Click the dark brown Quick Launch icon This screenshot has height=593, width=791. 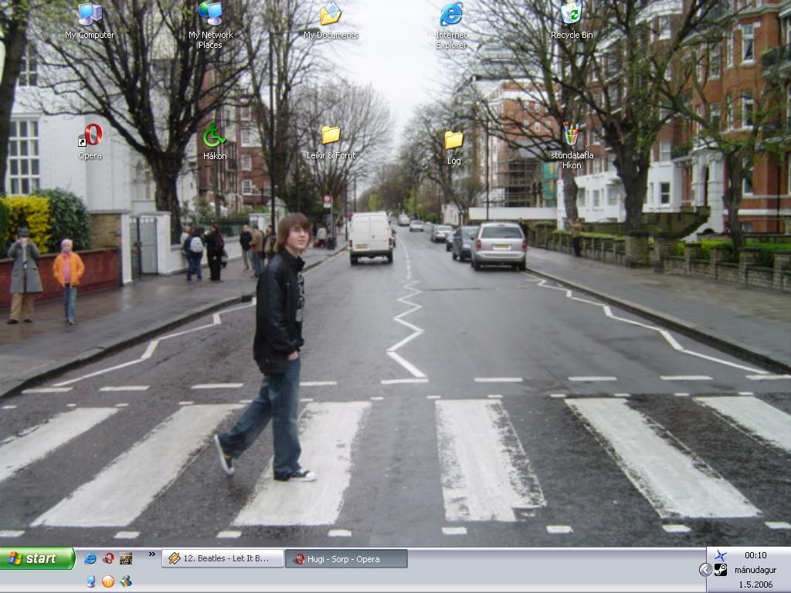[126, 558]
